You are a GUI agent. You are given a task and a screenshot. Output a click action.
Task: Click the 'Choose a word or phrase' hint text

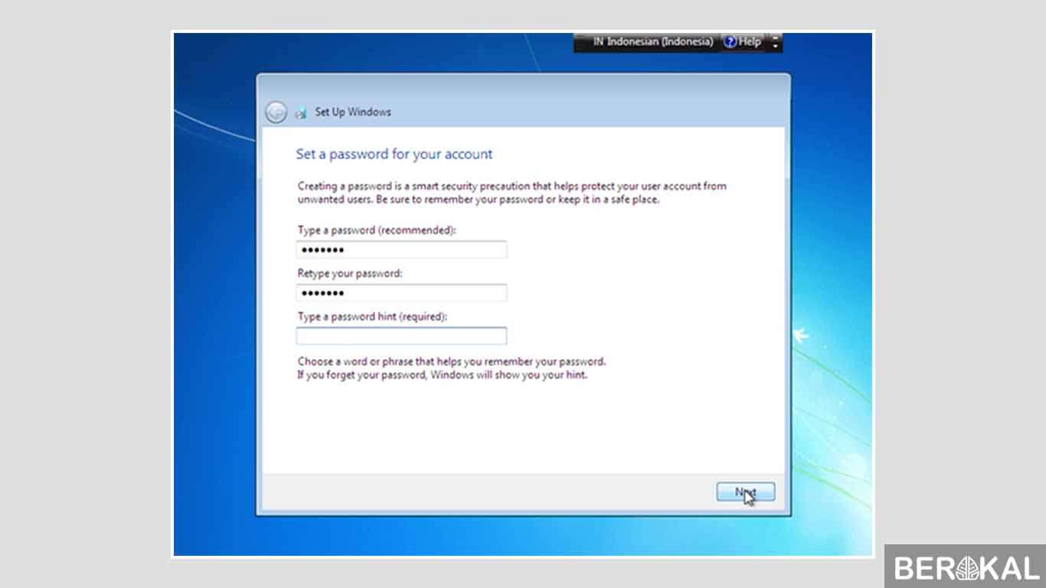tap(451, 361)
